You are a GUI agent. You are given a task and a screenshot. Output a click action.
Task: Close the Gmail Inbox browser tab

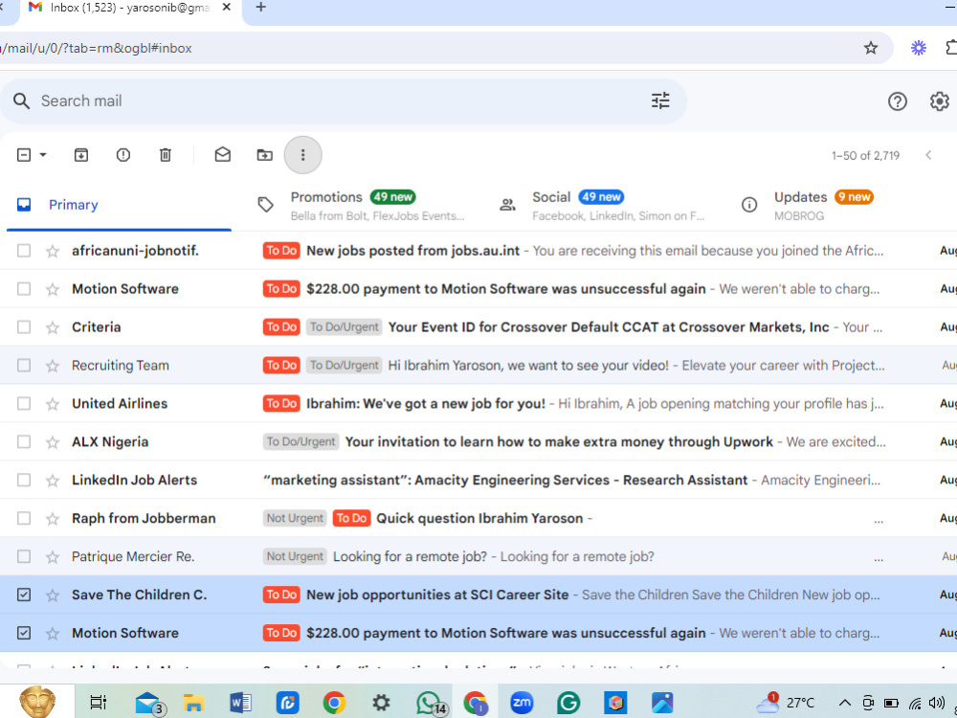(227, 8)
